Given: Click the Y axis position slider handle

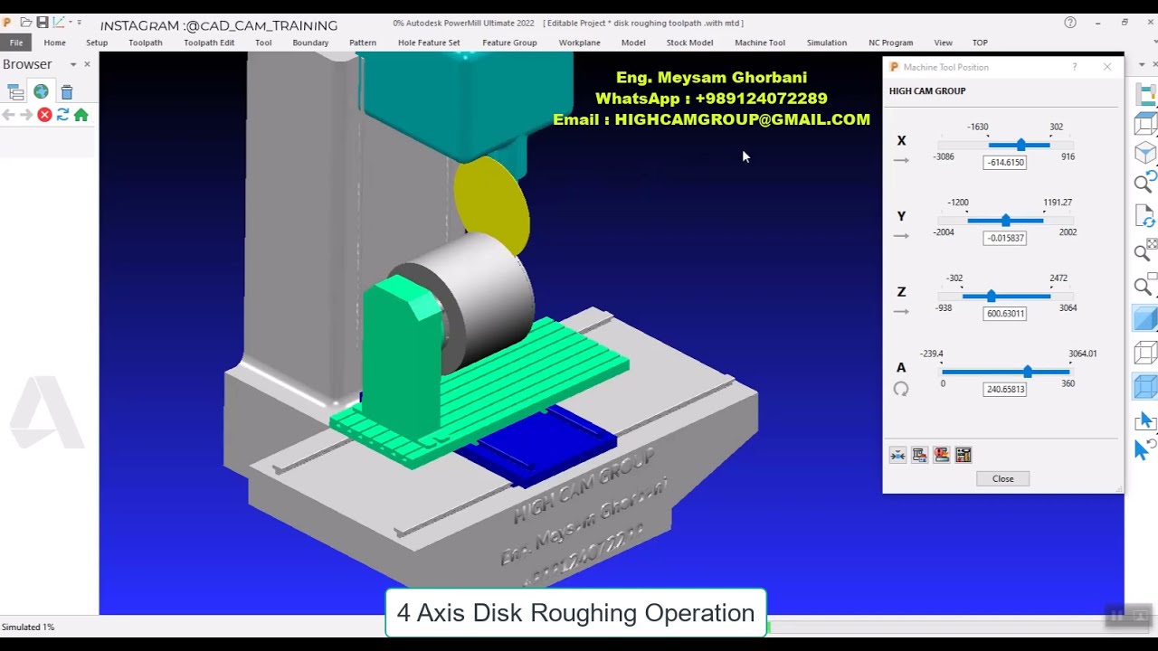Looking at the screenshot, I should click(x=1006, y=221).
